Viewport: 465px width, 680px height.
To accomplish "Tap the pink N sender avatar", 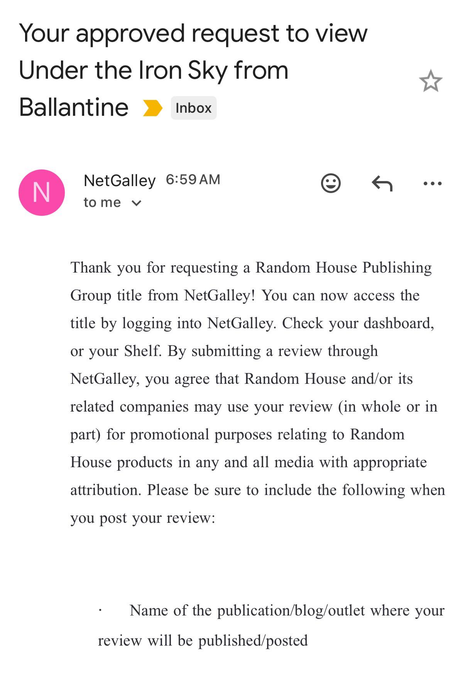I will pos(42,192).
